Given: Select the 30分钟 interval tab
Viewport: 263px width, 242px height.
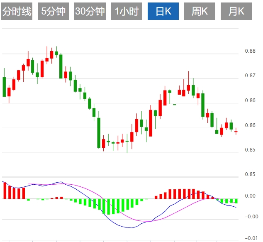Looking at the screenshot, I should tap(90, 11).
